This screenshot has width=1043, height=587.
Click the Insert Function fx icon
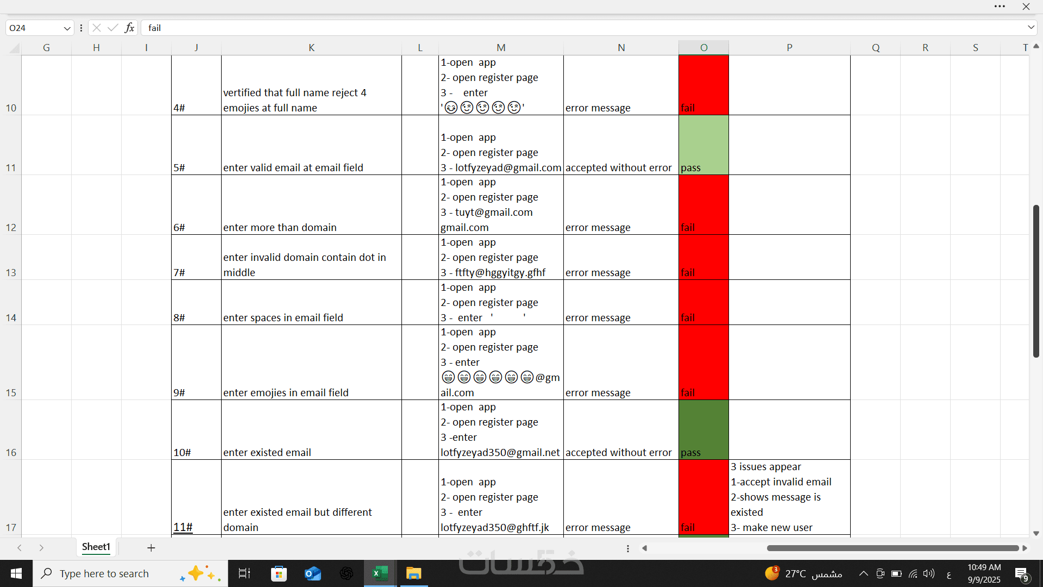point(129,28)
